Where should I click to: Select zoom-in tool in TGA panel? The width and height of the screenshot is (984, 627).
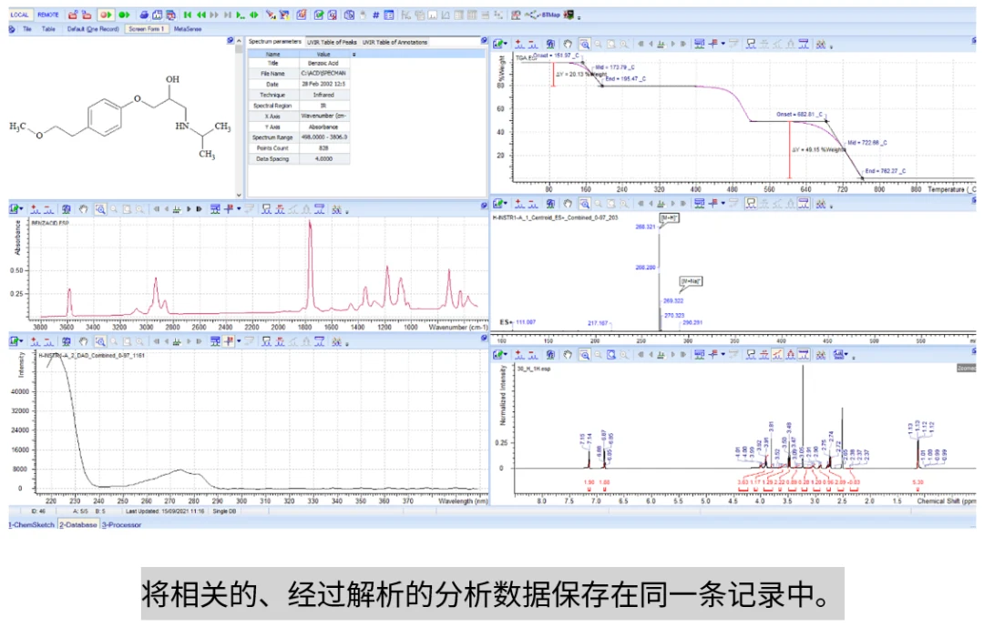[x=584, y=44]
